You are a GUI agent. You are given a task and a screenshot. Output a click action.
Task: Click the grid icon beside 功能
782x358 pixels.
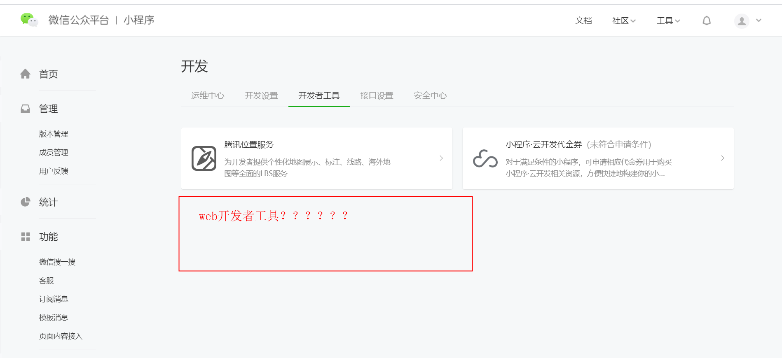click(x=26, y=237)
